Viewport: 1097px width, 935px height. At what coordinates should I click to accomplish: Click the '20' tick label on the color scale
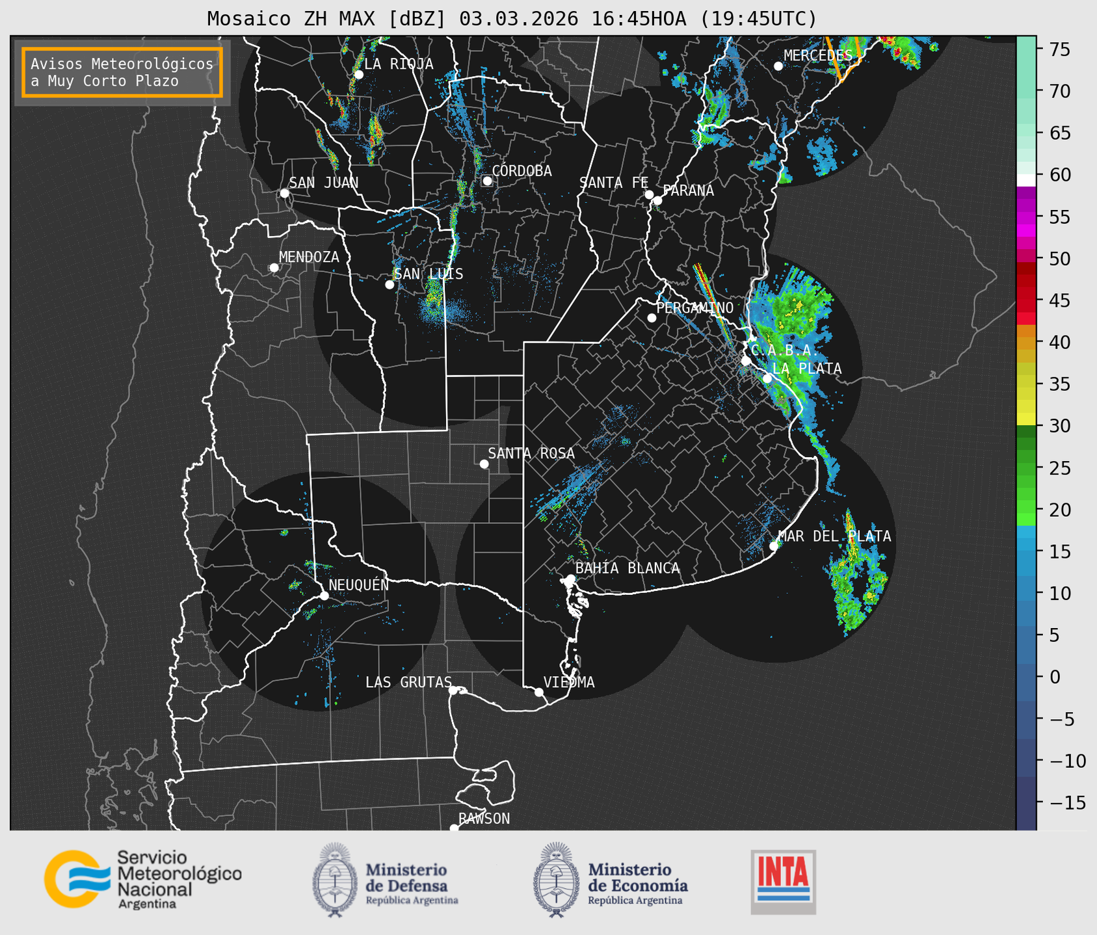click(x=1061, y=509)
